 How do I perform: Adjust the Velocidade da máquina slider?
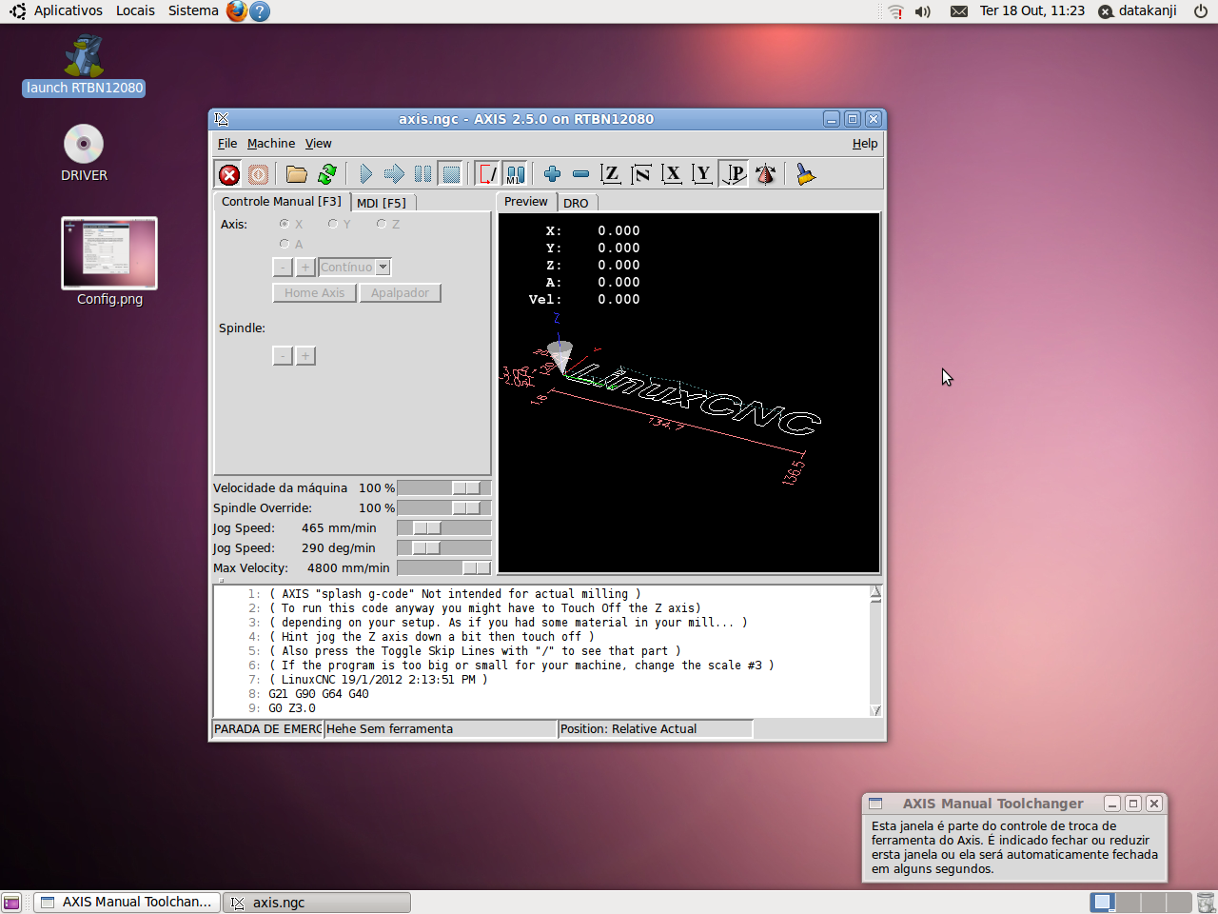tap(443, 488)
